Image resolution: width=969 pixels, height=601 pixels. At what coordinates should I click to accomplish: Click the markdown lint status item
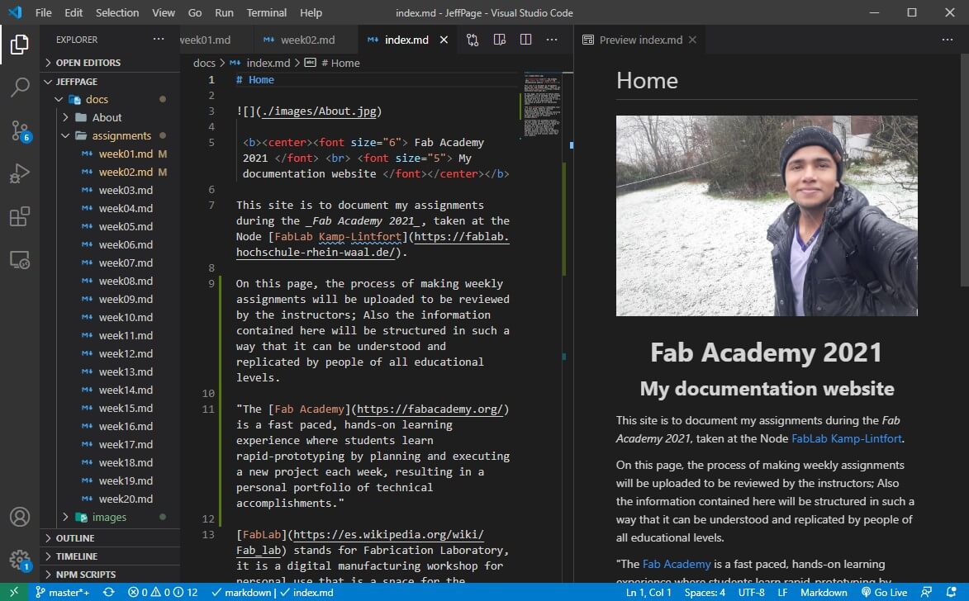[x=242, y=593]
